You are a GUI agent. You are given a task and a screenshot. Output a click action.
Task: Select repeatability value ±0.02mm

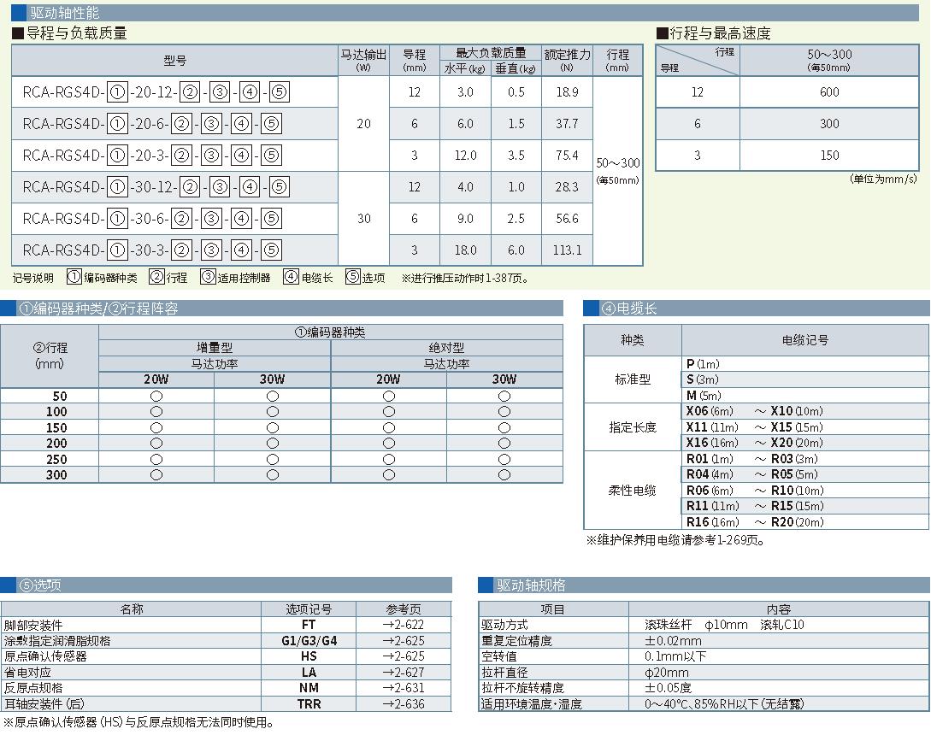[673, 641]
